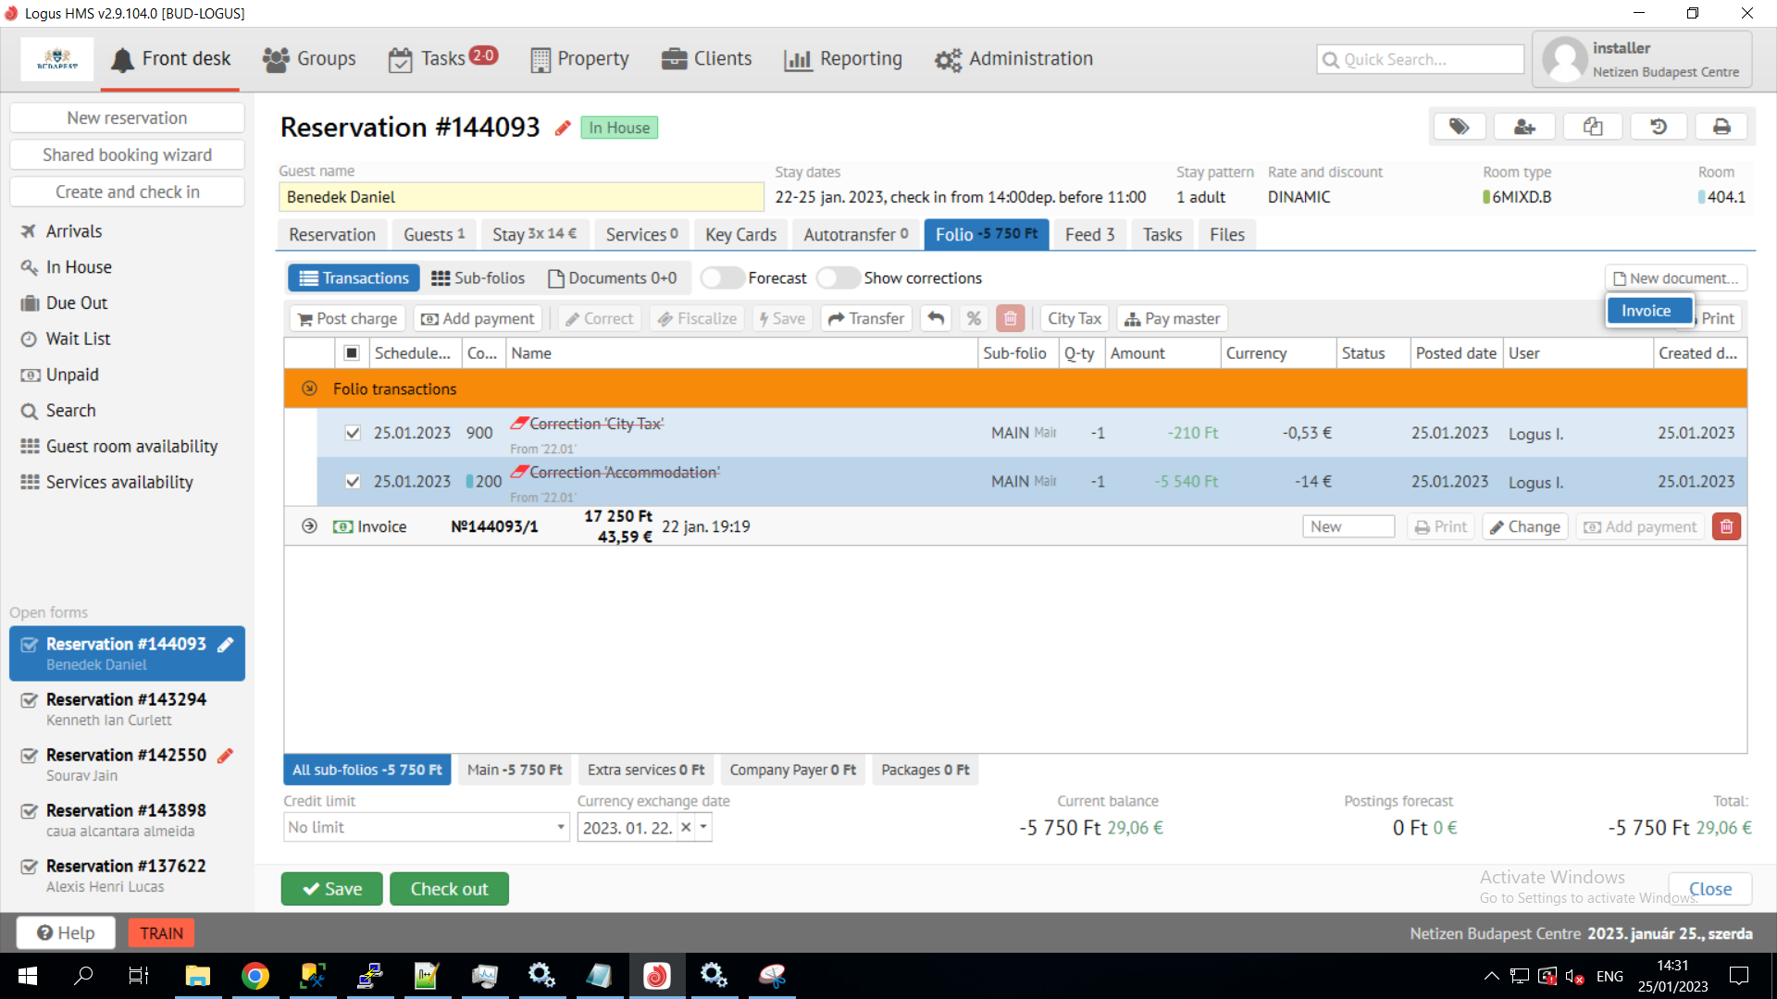The width and height of the screenshot is (1777, 999).
Task: Click the percent discount icon
Action: 974,318
